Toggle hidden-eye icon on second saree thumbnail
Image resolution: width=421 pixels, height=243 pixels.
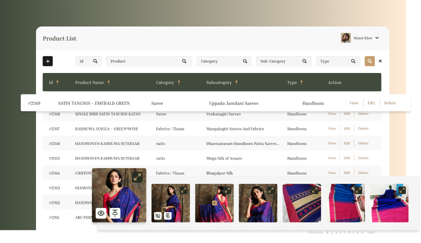click(158, 216)
